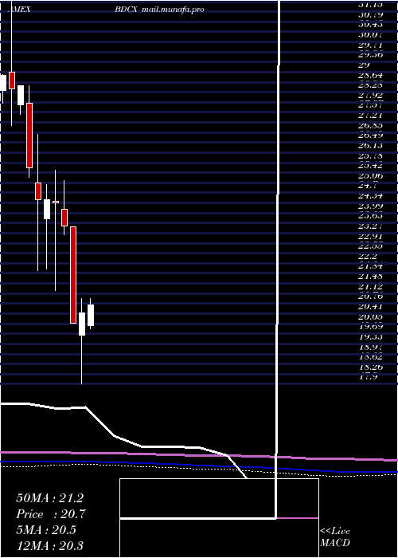The image size is (398, 558).
Task: Click the 19.69 price axis label
Action: (371, 326)
